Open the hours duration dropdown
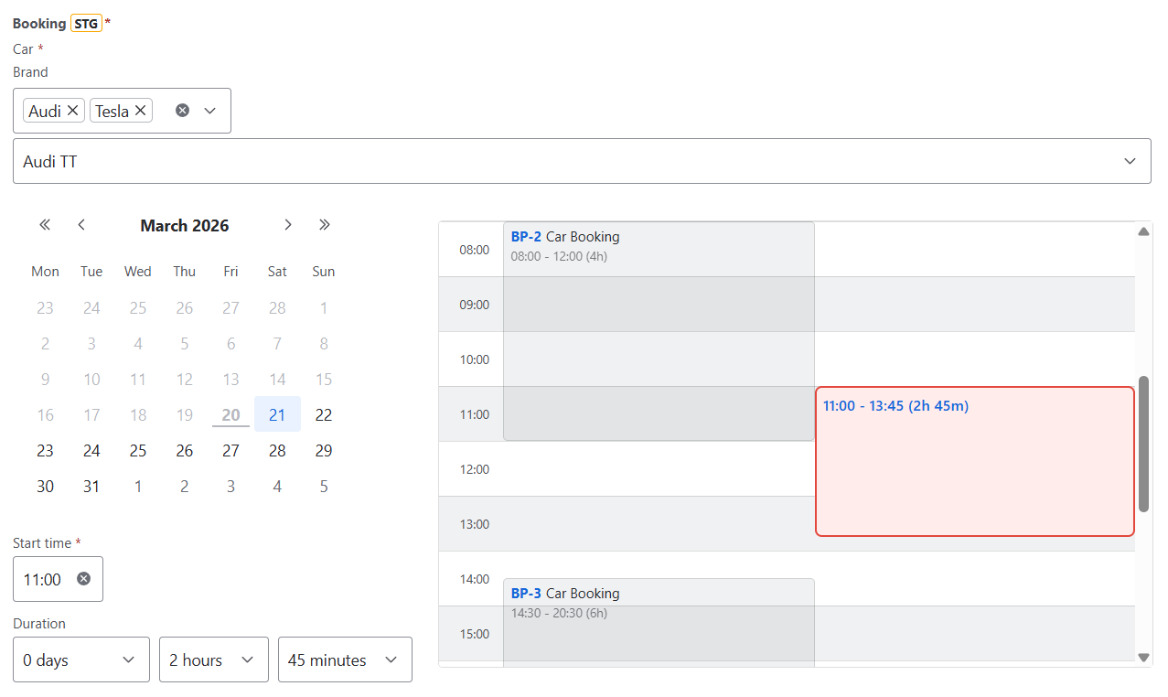 [x=213, y=659]
